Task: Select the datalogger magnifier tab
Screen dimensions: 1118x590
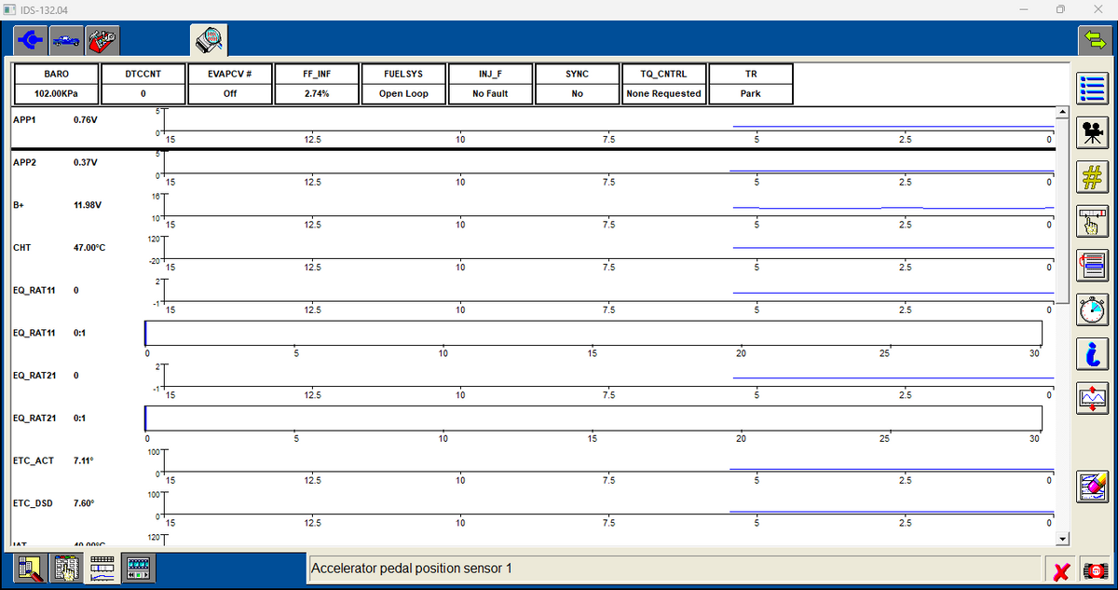Action: (x=210, y=40)
